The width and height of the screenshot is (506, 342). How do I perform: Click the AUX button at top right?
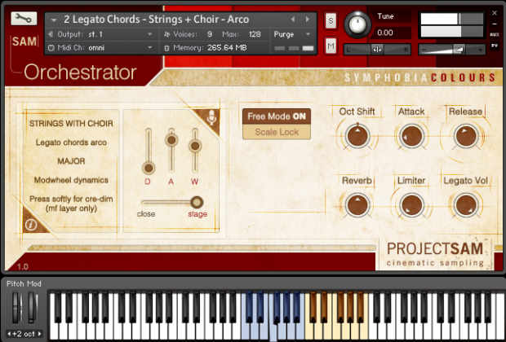tap(495, 34)
